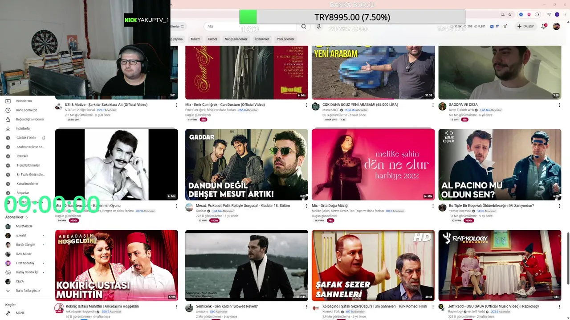Select the Son yüklenenler chip
570x320 pixels.
(236, 39)
